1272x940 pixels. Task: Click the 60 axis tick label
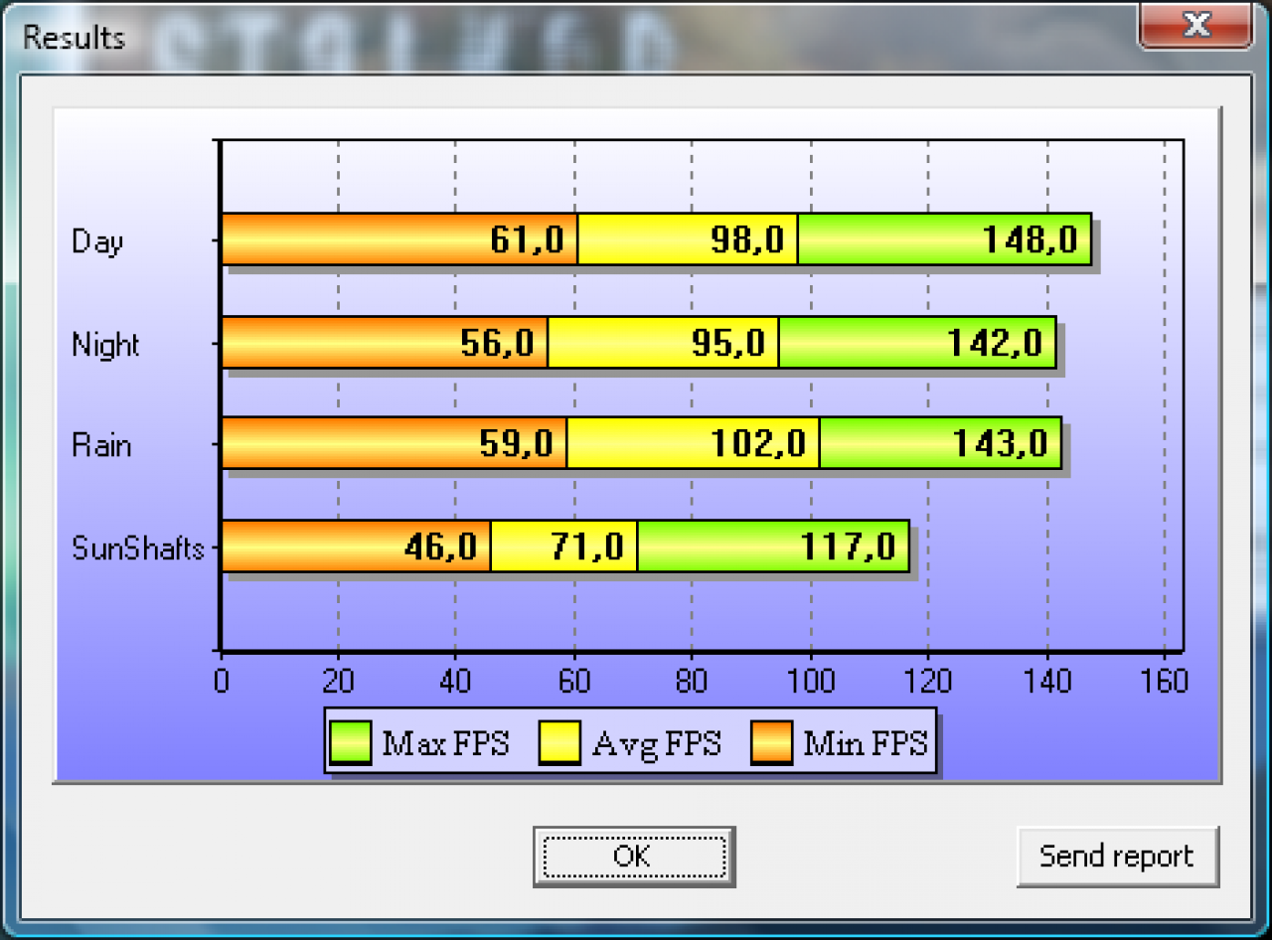point(573,681)
